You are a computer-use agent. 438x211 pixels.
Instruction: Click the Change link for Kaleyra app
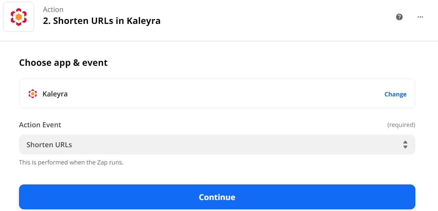coord(395,94)
